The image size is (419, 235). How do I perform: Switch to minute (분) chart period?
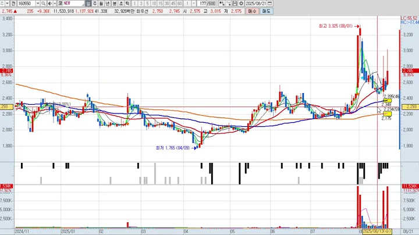115,3
